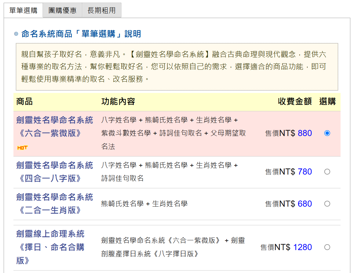This screenshot has height=273, width=354.
Task: Open the 長期租用 tab
Action: click(101, 10)
